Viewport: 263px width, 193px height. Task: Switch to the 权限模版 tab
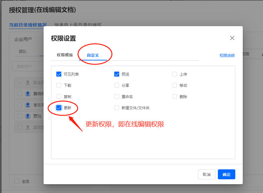(65, 55)
